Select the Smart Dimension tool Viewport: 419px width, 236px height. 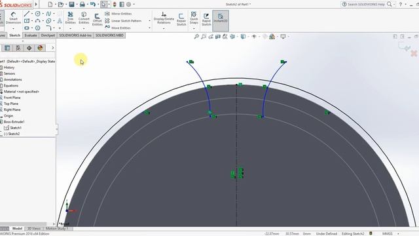click(13, 18)
